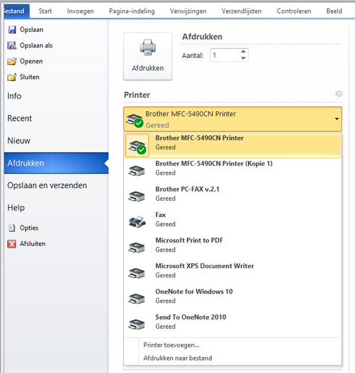Click the Aantal copies input field
This screenshot has height=373, width=355.
pos(224,55)
